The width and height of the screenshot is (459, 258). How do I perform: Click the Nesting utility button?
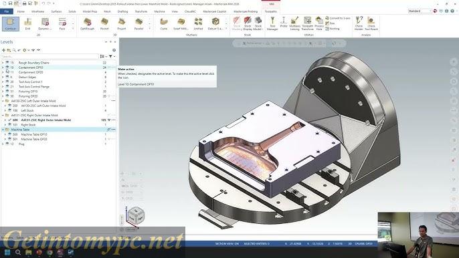point(333,29)
